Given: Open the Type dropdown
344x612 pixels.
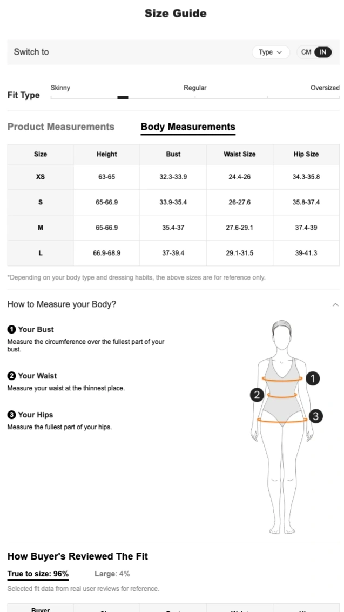Looking at the screenshot, I should point(270,52).
